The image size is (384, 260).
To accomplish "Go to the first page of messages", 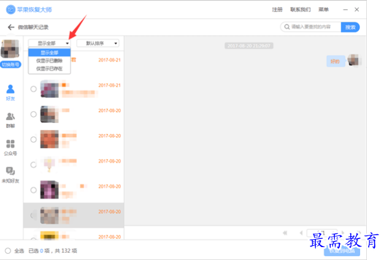I will pyautogui.click(x=285, y=233).
